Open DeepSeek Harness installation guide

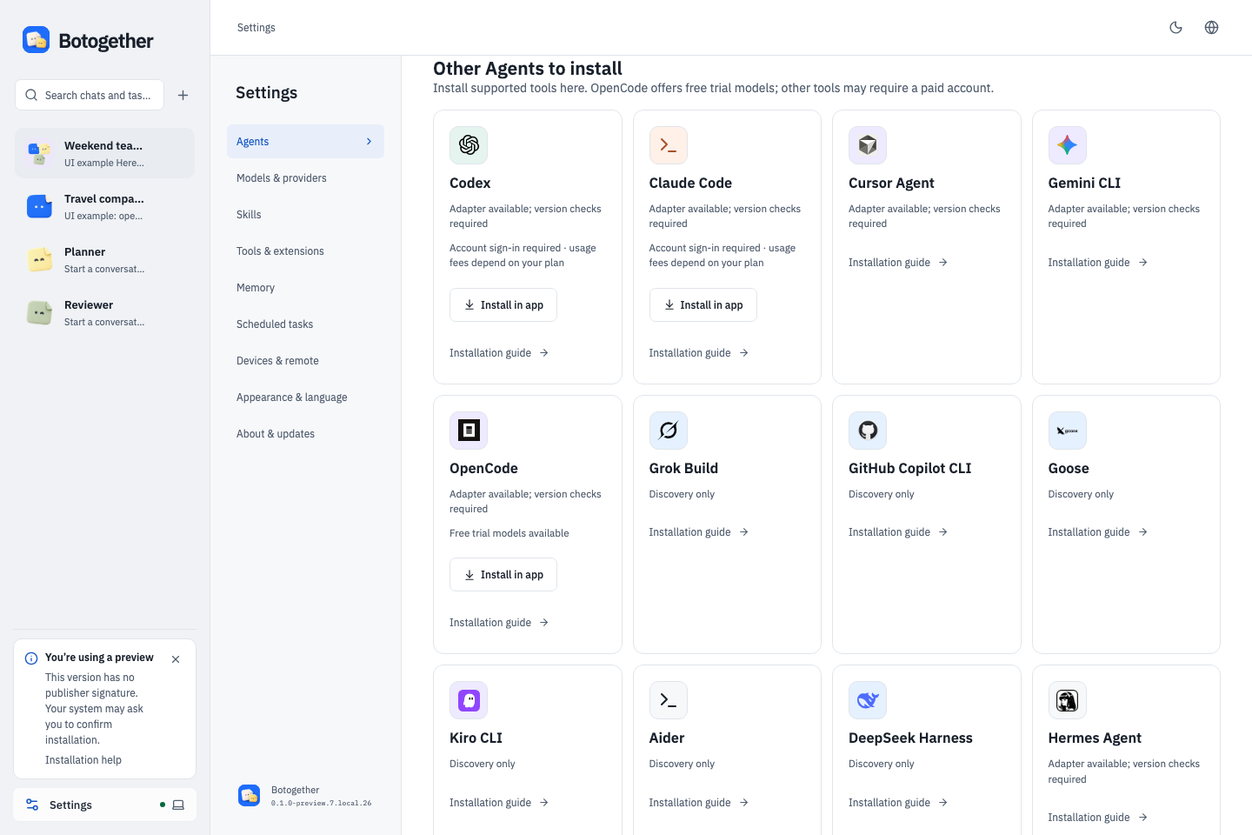pyautogui.click(x=898, y=803)
